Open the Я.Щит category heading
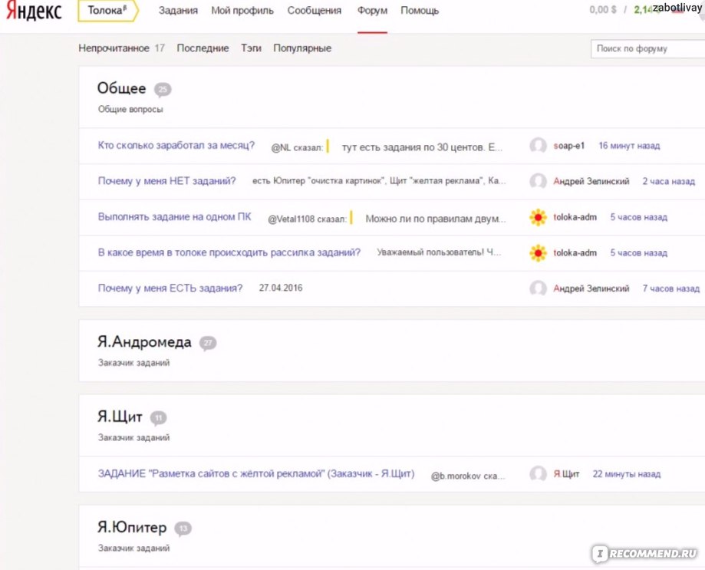Screen dimensions: 705x570 pos(120,417)
